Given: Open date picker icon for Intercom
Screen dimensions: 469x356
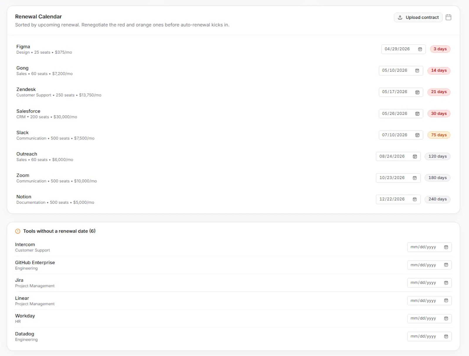Looking at the screenshot, I should 446,247.
